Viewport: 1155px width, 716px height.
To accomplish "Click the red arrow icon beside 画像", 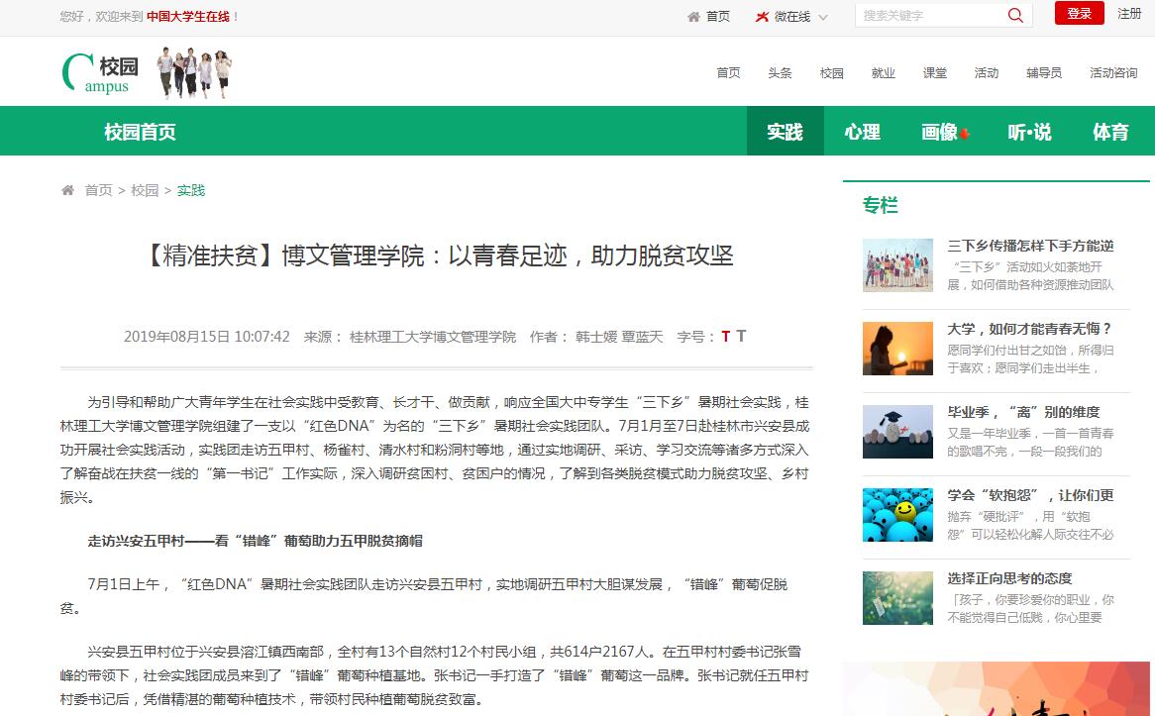I will pyautogui.click(x=965, y=134).
